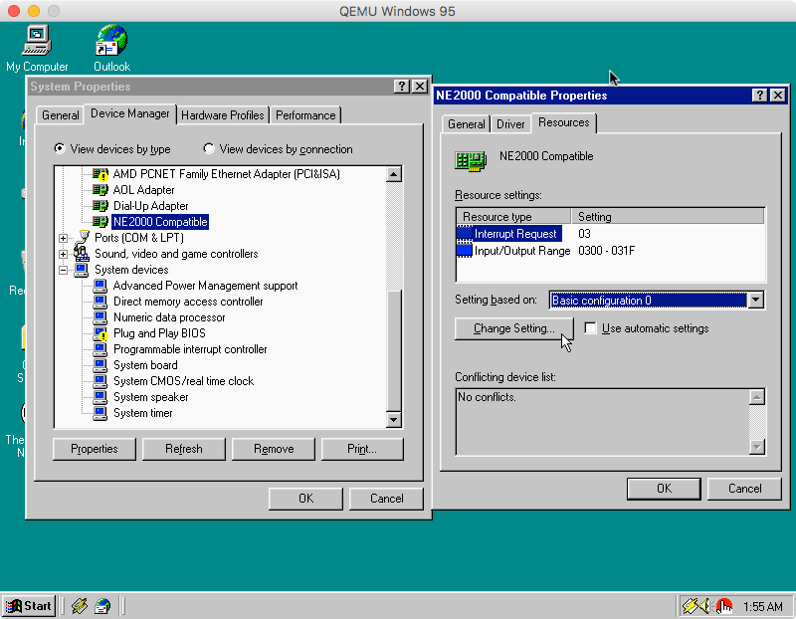Click Programmable interrupt controller icon

click(x=100, y=349)
